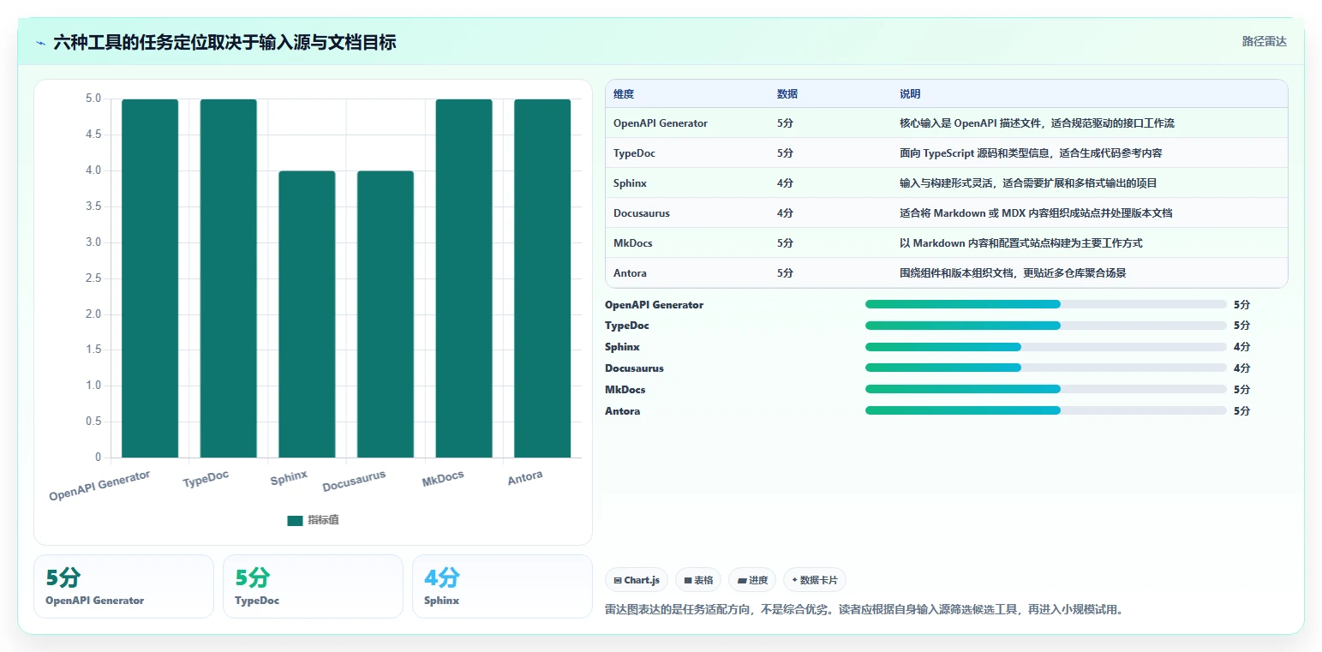
Task: Select the Sphinx cell in the table
Action: pos(630,183)
